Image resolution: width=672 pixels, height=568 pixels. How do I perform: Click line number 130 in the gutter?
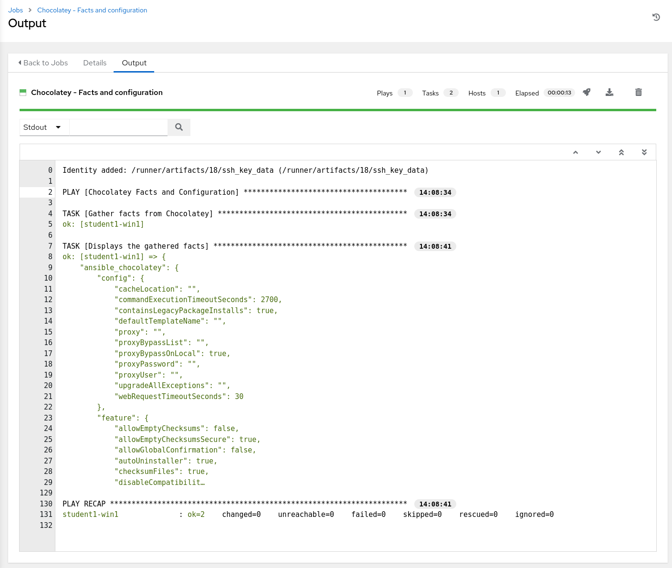pos(46,504)
